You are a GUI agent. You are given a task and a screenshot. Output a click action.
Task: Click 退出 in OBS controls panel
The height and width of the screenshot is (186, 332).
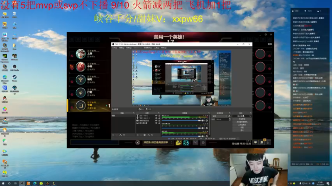pos(242,130)
